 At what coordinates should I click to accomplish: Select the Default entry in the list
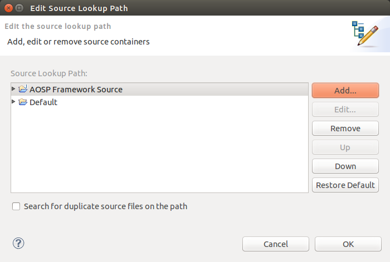pyautogui.click(x=43, y=102)
